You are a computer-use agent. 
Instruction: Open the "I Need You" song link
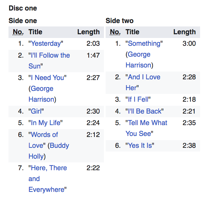click(x=47, y=78)
